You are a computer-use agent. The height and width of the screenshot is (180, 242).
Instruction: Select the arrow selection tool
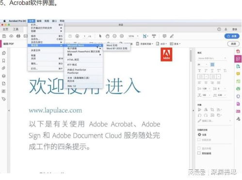coord(100,36)
